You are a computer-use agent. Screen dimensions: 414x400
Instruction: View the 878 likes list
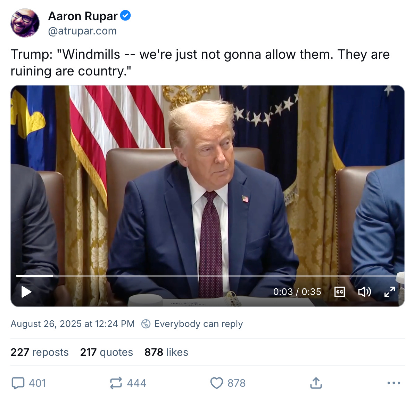[166, 352]
